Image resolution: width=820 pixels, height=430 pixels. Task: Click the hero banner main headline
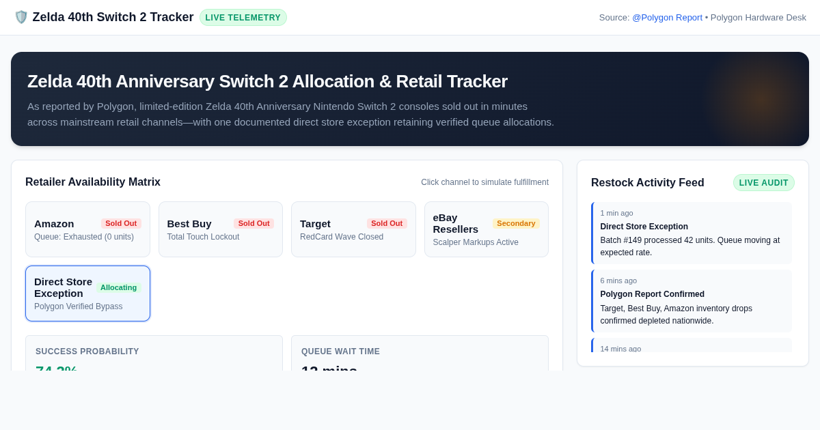pos(267,81)
